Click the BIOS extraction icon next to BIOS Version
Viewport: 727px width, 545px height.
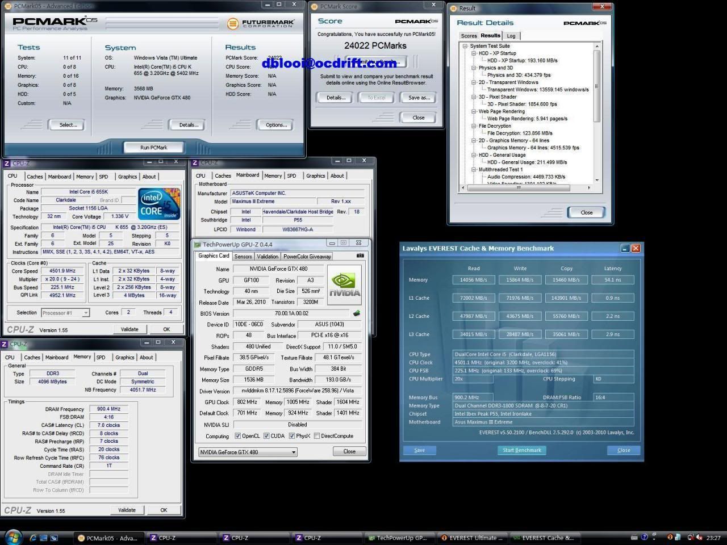pyautogui.click(x=357, y=313)
